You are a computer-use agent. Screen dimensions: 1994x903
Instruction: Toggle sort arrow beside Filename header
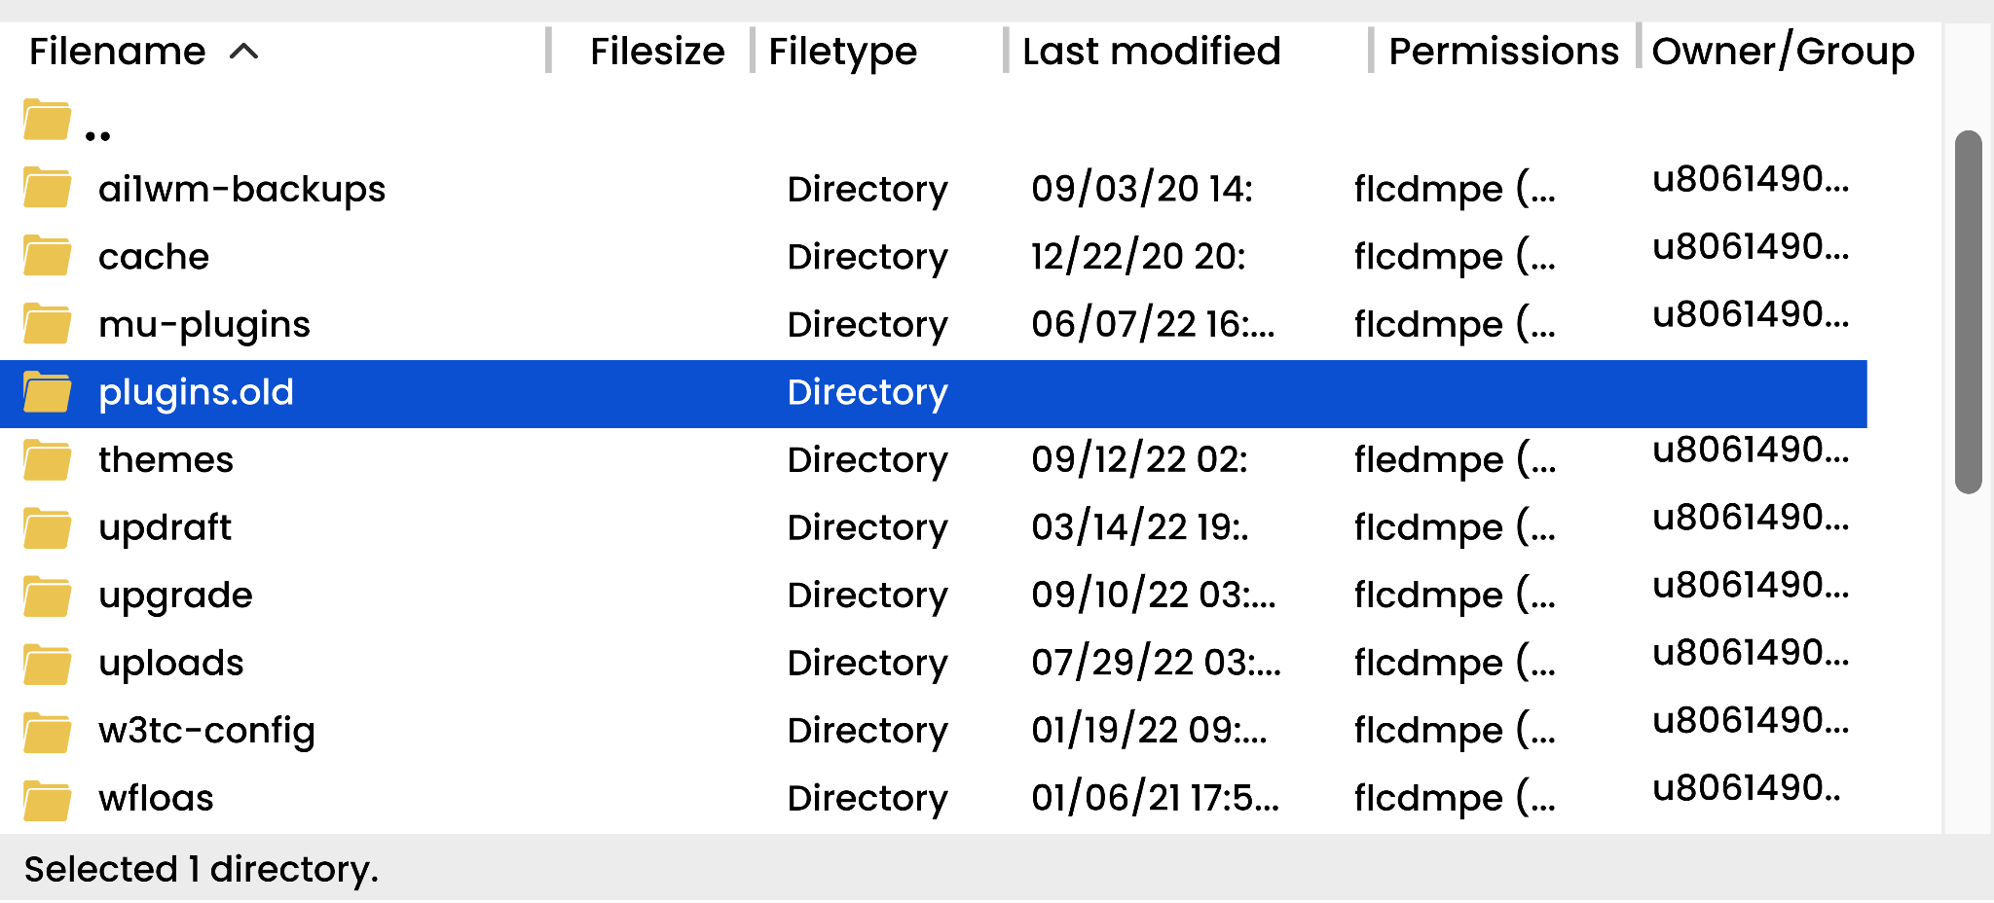[x=243, y=52]
